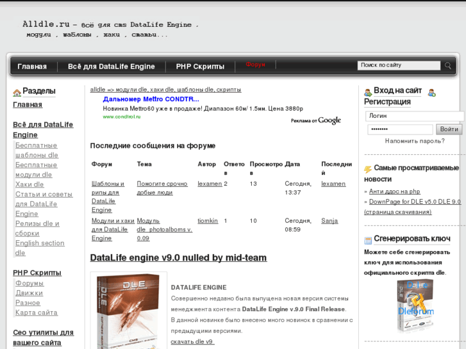Click the user icon after Вход на сайт
The width and height of the screenshot is (466, 349).
pos(432,93)
